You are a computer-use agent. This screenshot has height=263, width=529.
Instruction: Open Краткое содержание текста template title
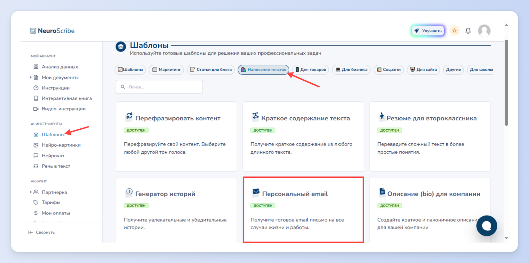[x=306, y=118]
